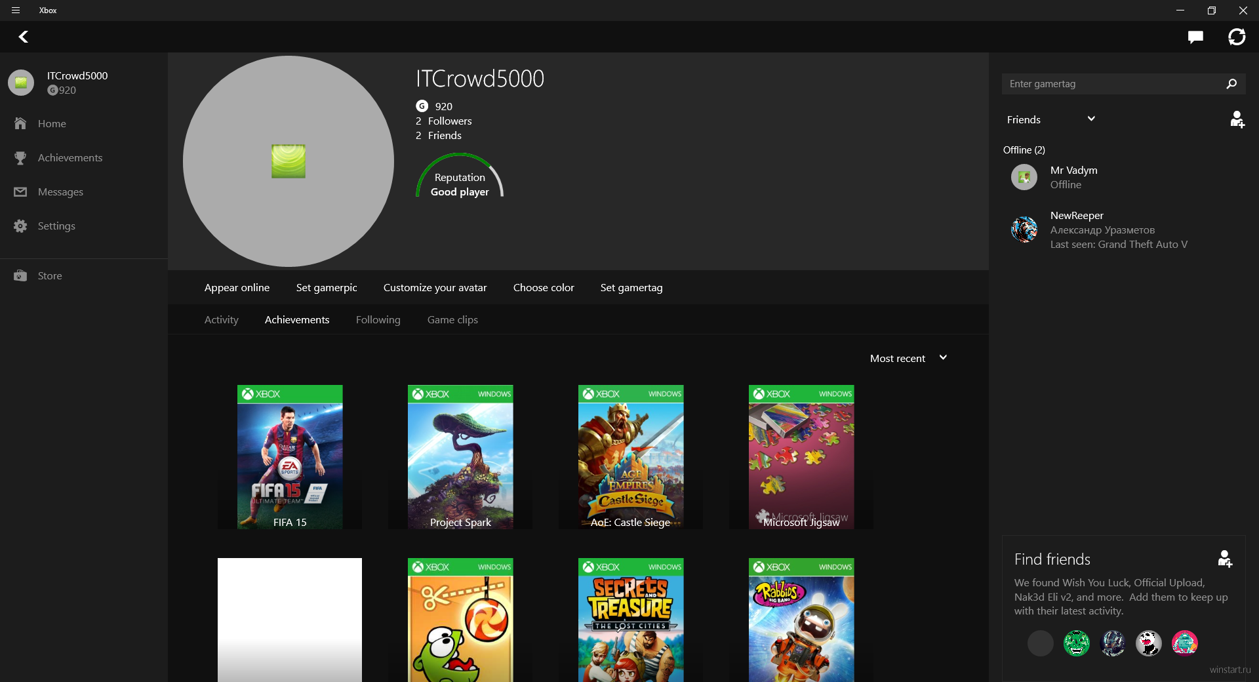Click the white ghost-faced suggested friend avatar
The image size is (1259, 682).
pyautogui.click(x=1148, y=643)
